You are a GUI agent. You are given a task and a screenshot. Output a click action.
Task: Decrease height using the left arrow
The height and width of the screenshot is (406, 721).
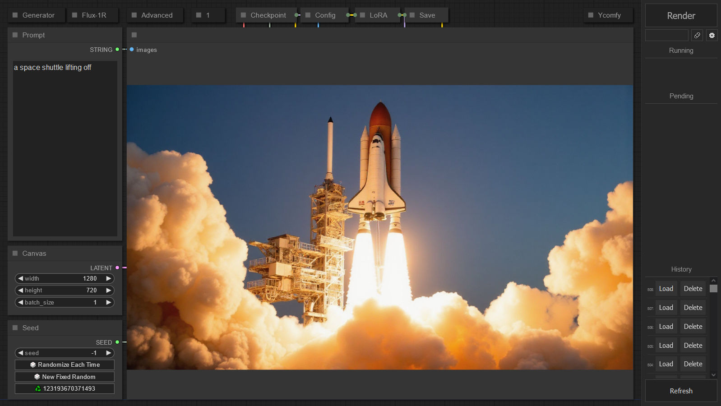[x=21, y=290]
